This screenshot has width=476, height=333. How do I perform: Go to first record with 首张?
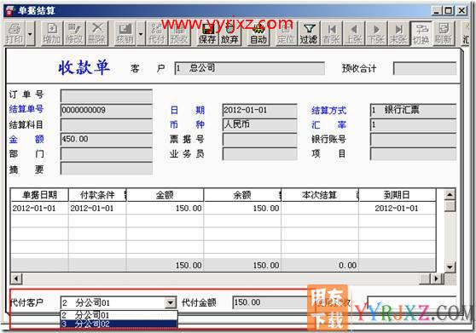click(x=332, y=33)
